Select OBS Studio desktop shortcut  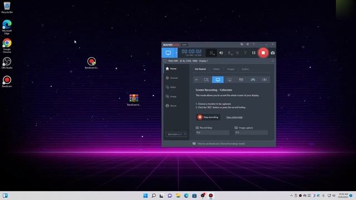coord(7,63)
